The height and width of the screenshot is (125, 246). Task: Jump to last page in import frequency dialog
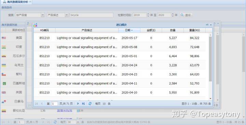tap(83, 104)
